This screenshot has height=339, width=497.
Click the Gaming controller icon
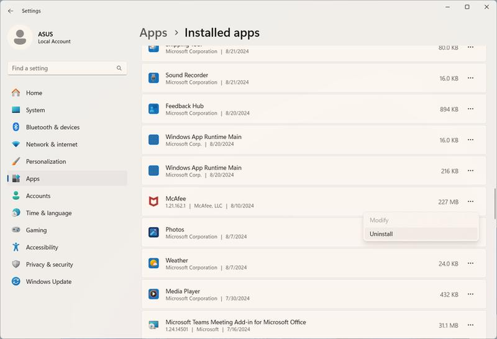(16, 230)
